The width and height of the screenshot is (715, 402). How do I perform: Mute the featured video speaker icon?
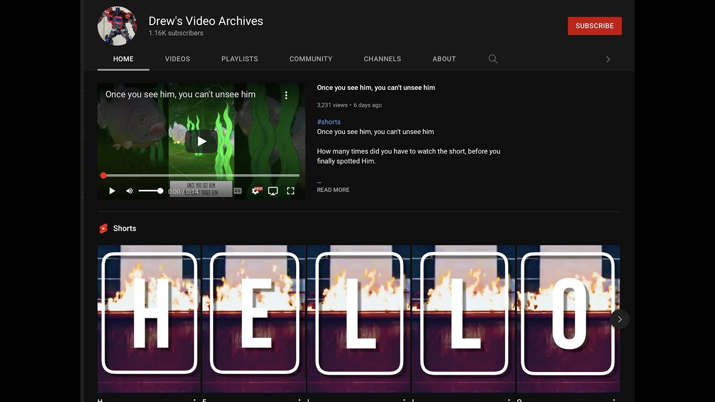point(130,191)
